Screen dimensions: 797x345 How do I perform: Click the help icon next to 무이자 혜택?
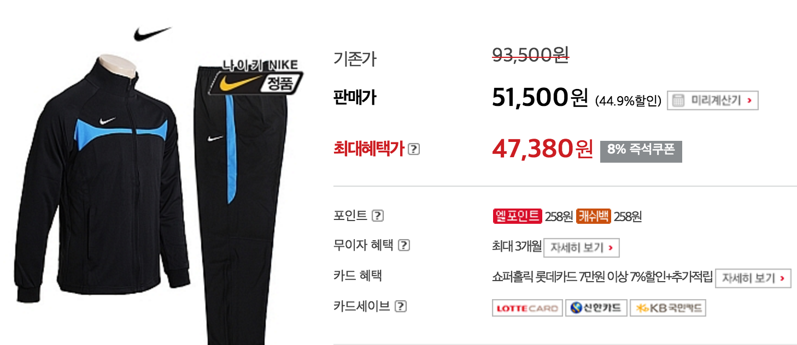404,246
